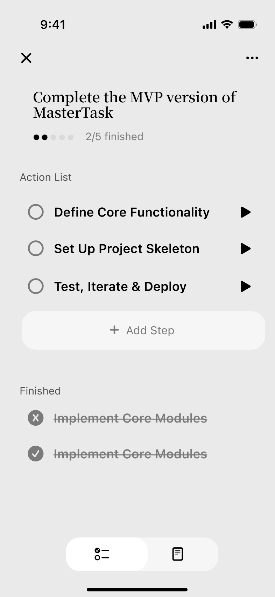Start the Test, Iterate & Deploy play icon
275x597 pixels.
point(246,286)
